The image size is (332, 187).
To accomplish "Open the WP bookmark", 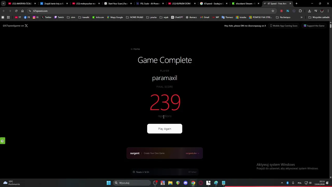I will click(x=216, y=17).
